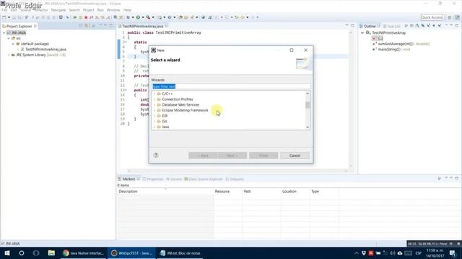Screen dimensions: 462x259
Task: Click the wizard list scroll-up arrow
Action: 308,94
